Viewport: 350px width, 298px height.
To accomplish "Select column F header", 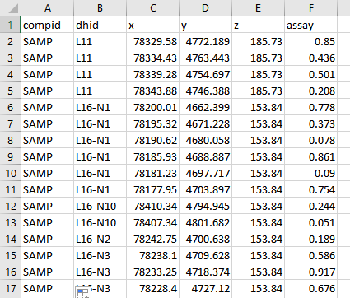I will pos(310,8).
